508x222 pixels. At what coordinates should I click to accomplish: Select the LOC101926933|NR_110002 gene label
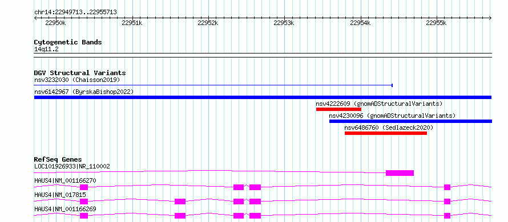(72, 166)
